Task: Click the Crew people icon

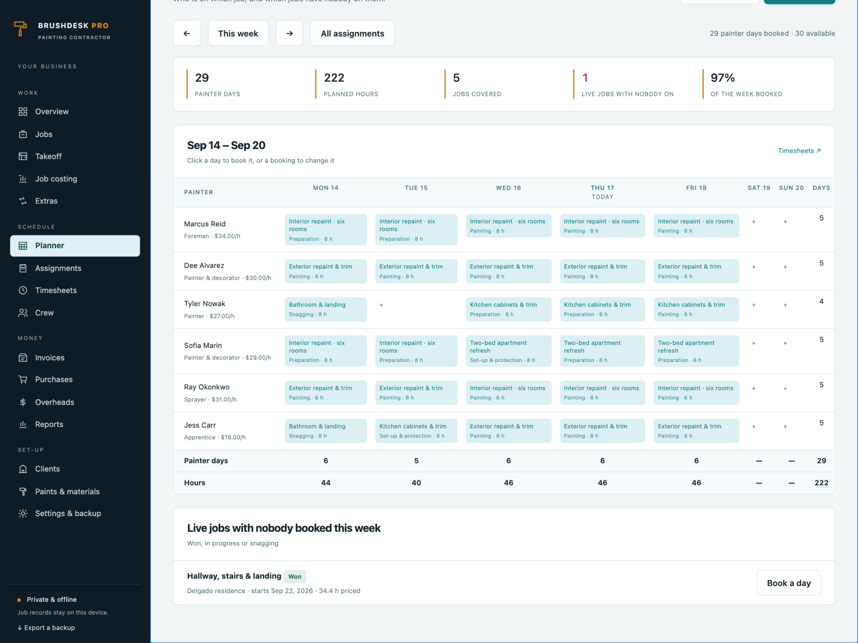Action: [23, 313]
